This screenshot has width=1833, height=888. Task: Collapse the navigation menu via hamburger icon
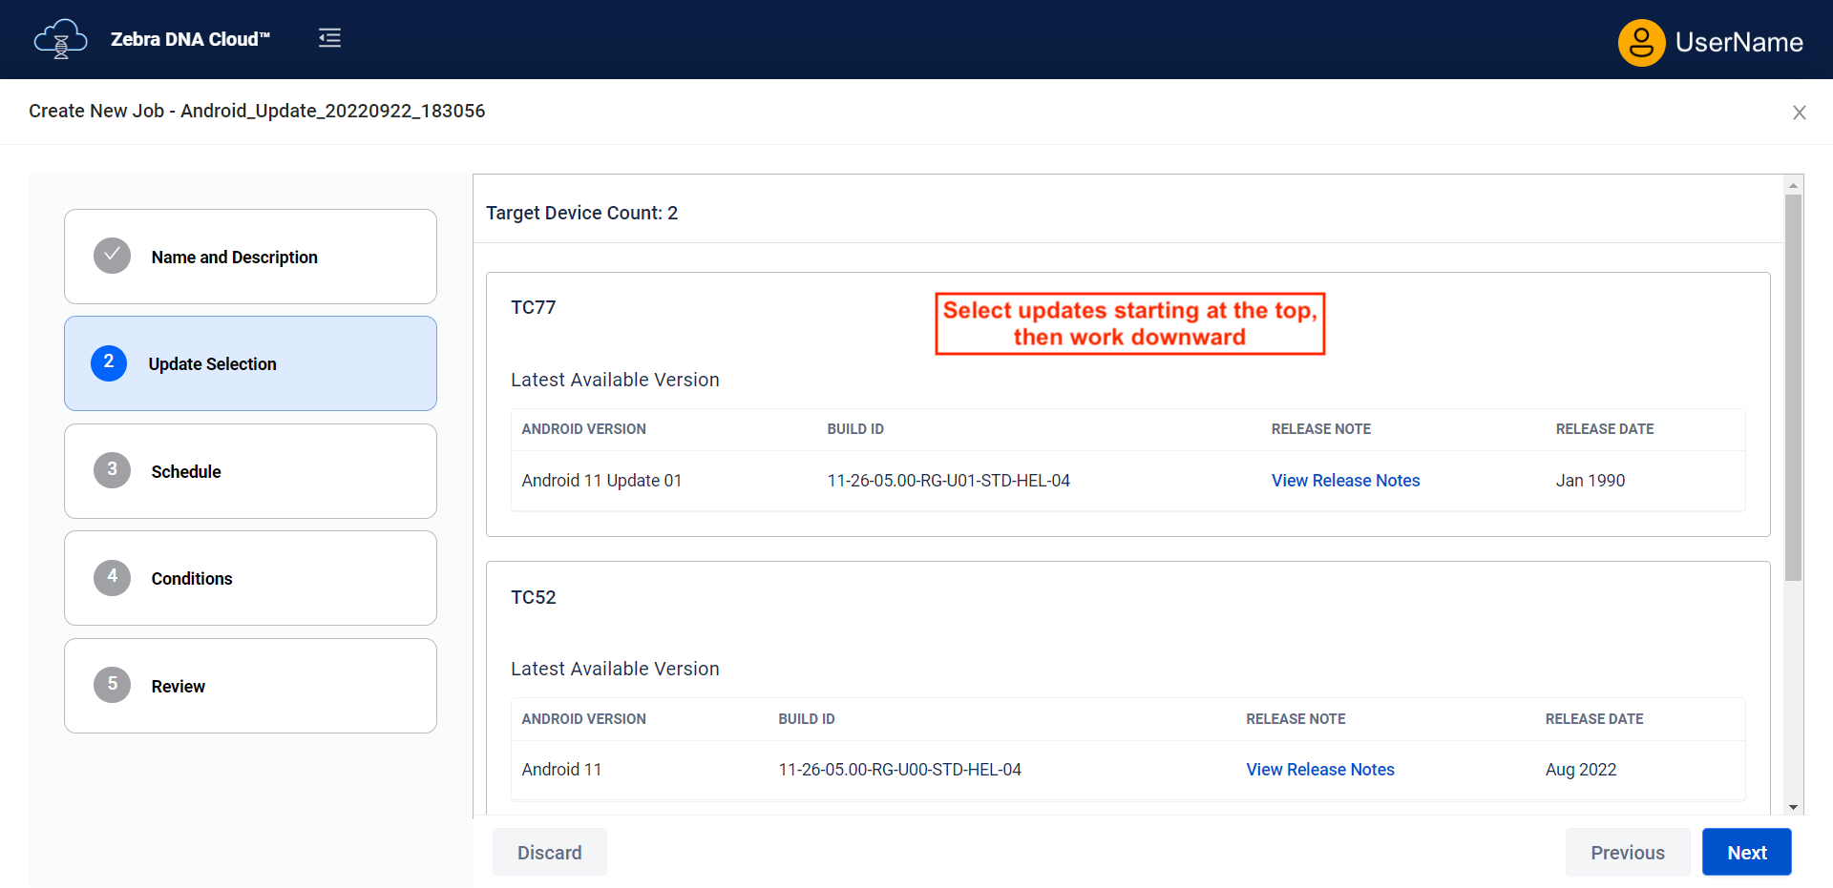pos(329,38)
